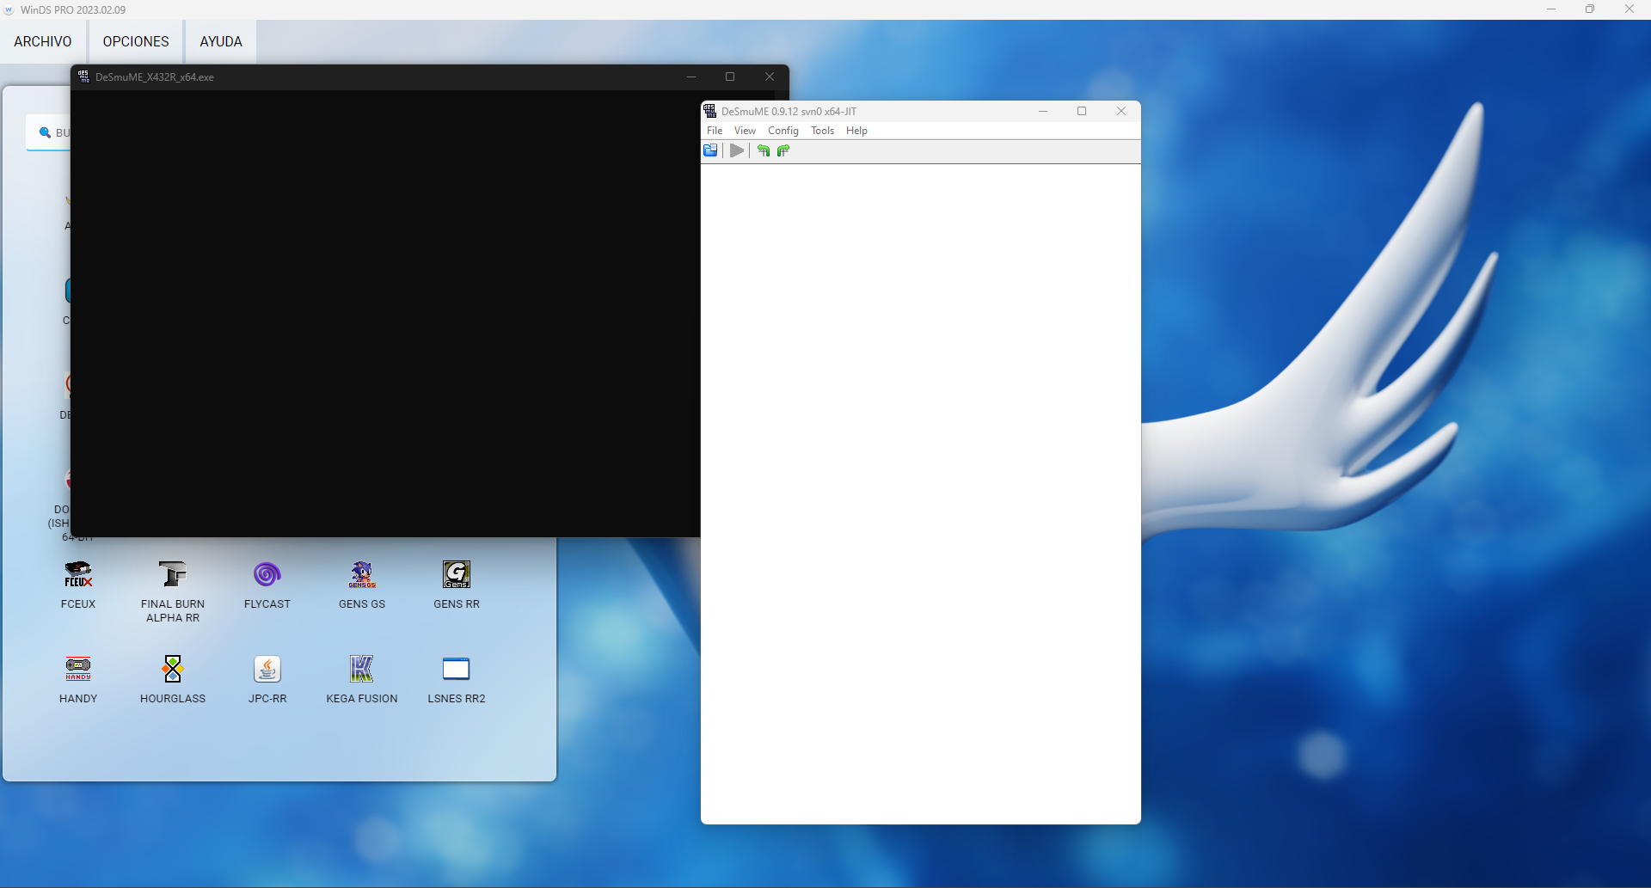Click the LSNES RR2 label text
The height and width of the screenshot is (888, 1651).
(457, 699)
